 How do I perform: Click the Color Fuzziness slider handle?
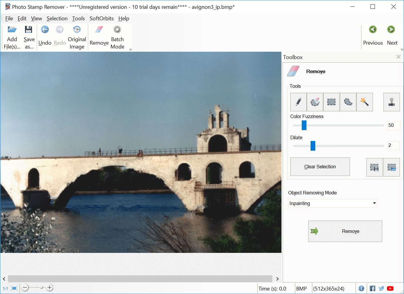point(304,125)
